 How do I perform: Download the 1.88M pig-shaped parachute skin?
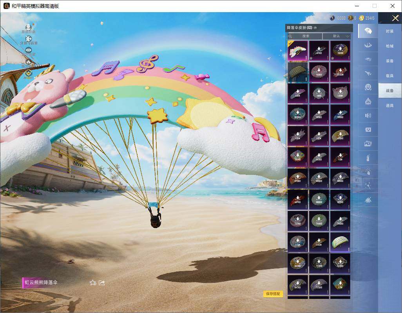click(340, 94)
